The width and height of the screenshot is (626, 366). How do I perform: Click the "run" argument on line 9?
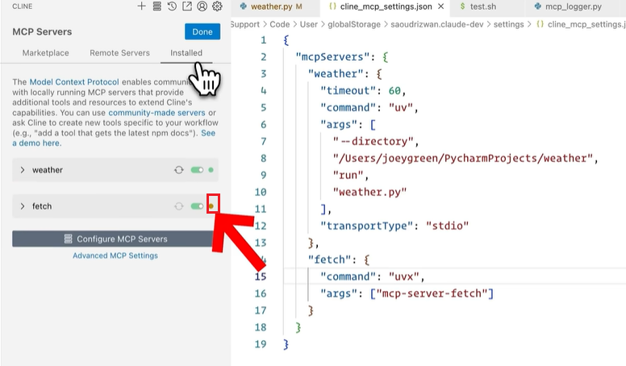pos(348,176)
